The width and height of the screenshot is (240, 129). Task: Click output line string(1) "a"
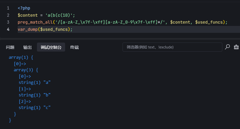tap(34, 83)
